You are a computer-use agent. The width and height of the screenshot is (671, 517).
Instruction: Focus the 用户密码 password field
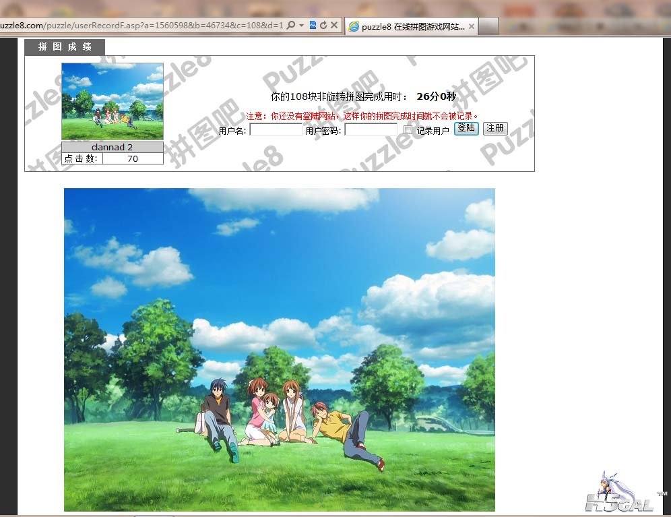(x=371, y=129)
